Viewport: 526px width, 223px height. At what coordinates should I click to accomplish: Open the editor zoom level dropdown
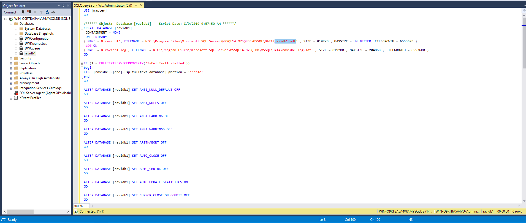click(x=88, y=206)
